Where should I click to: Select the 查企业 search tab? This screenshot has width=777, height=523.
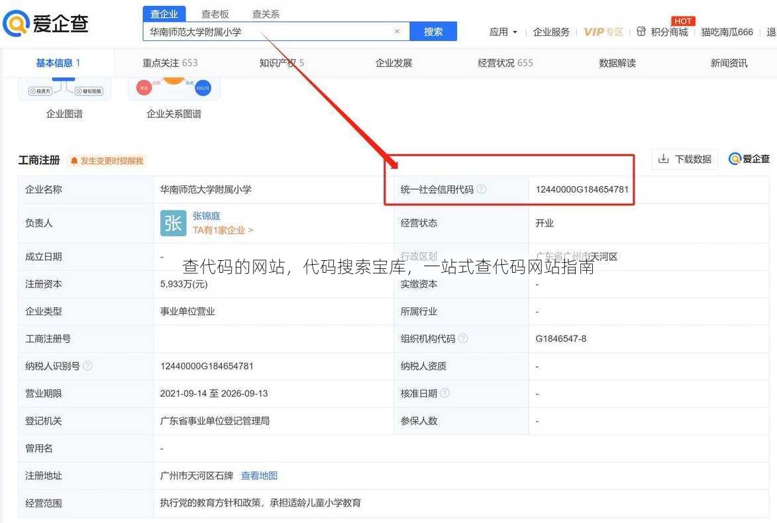[164, 14]
